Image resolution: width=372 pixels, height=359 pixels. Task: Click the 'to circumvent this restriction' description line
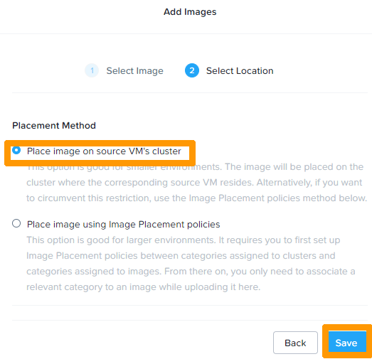pos(197,198)
